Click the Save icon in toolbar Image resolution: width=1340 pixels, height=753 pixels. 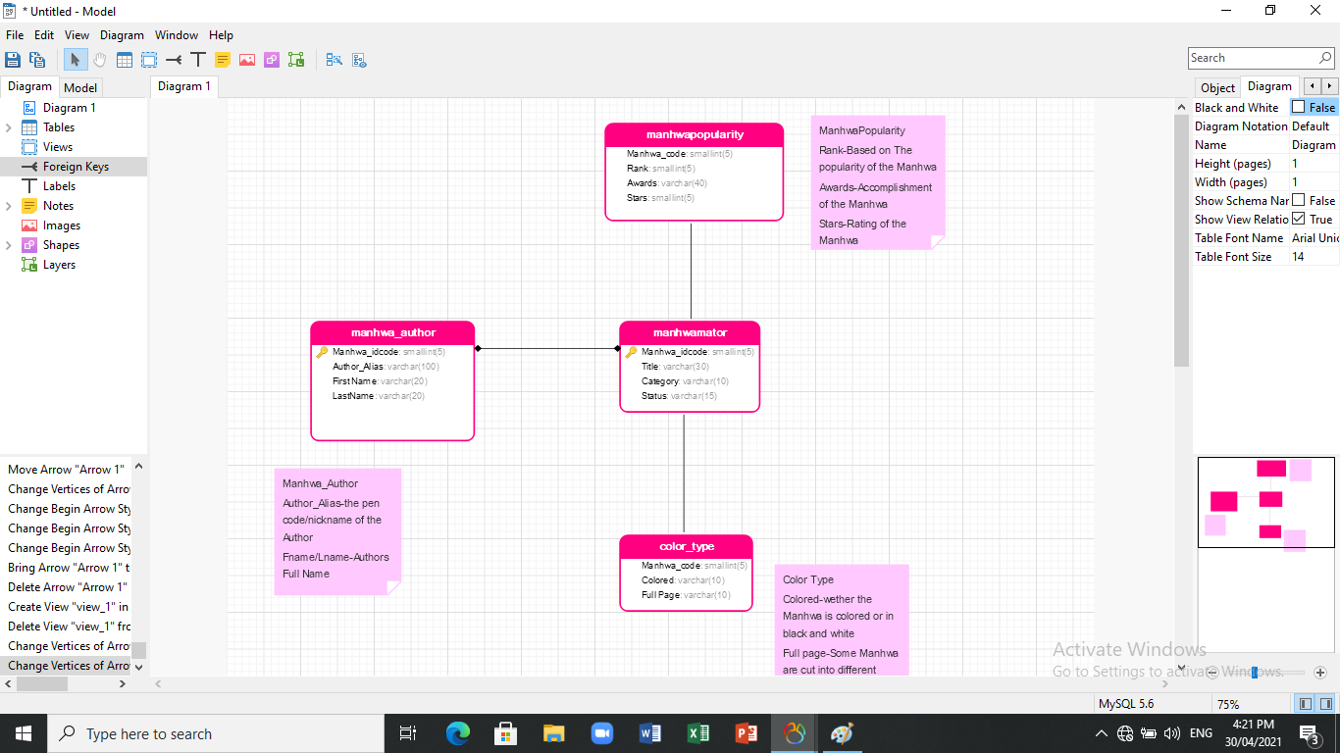click(x=14, y=60)
